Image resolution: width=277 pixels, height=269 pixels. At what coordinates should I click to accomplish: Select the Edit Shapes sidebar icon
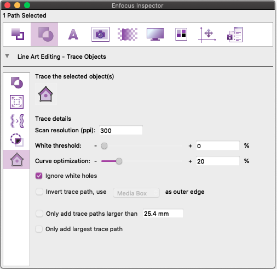click(x=16, y=83)
